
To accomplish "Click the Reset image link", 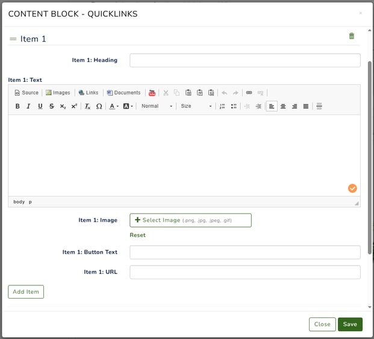I will click(137, 235).
